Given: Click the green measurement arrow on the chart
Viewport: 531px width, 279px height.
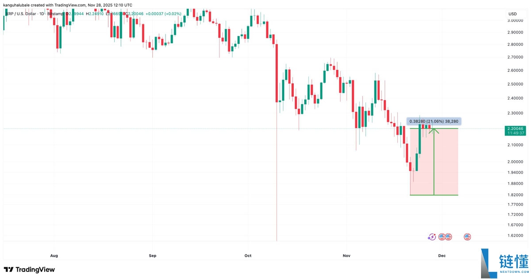Looking at the screenshot, I should coord(434,159).
